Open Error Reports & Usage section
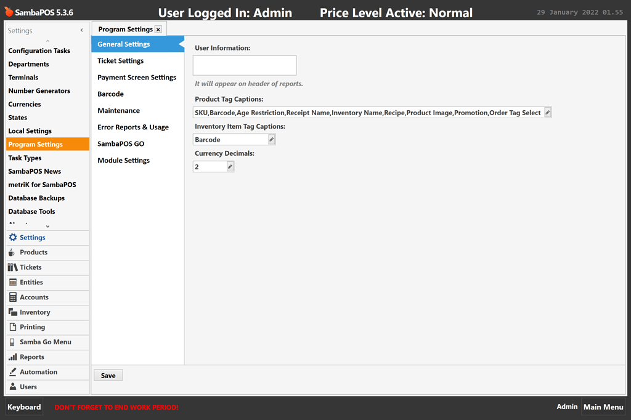The width and height of the screenshot is (631, 420). coord(137,127)
